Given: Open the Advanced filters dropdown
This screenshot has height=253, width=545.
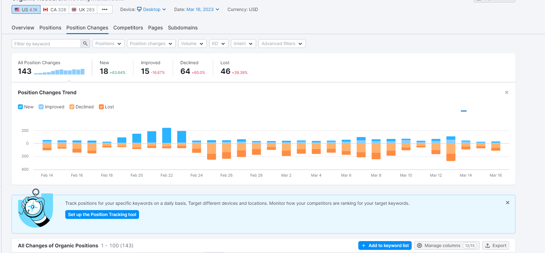Looking at the screenshot, I should (282, 44).
